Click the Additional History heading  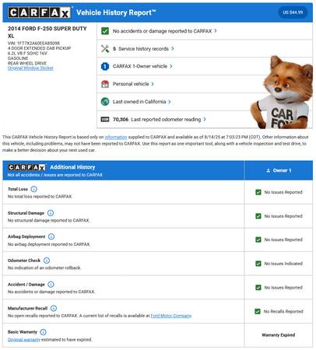72,167
